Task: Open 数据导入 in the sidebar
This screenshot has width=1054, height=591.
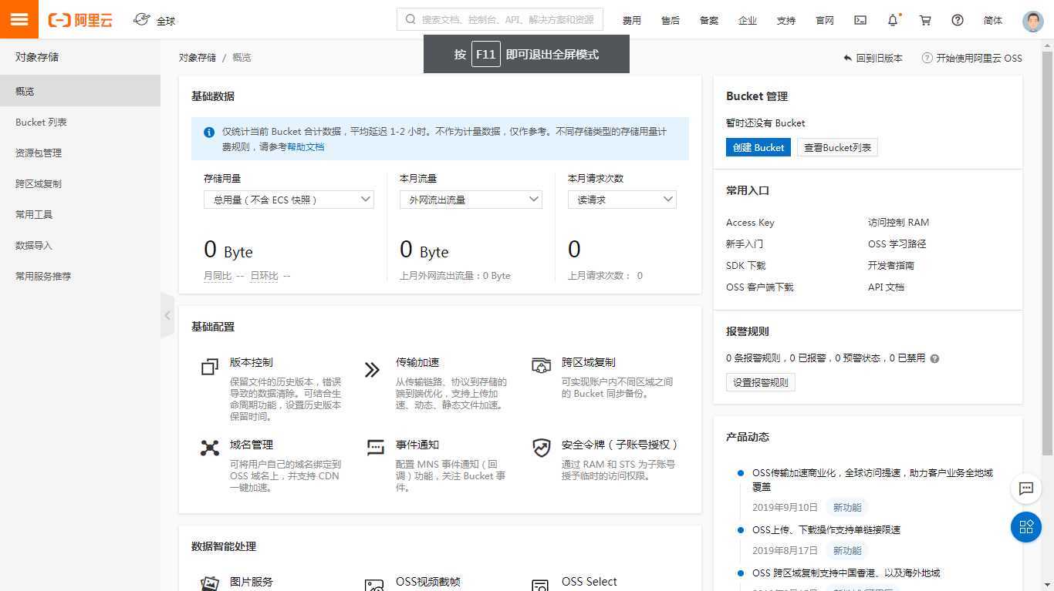Action: [80, 245]
